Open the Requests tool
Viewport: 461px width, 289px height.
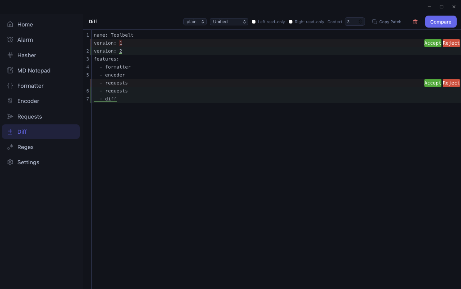[x=29, y=116]
